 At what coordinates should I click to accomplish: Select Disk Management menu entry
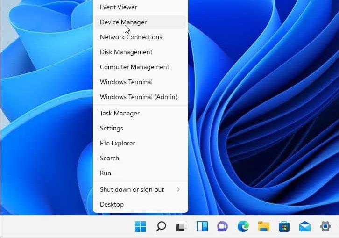click(x=141, y=52)
